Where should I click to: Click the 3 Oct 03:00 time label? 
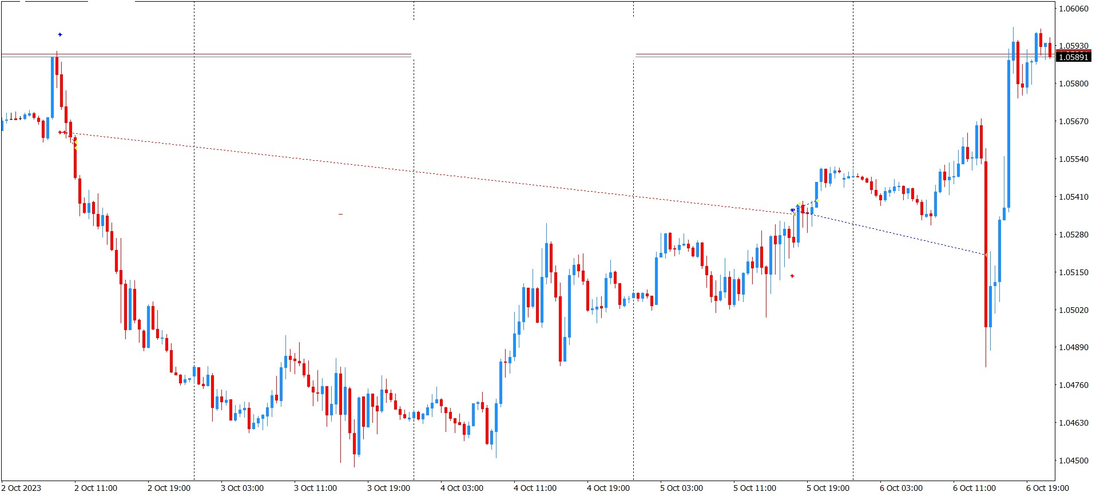pos(242,488)
